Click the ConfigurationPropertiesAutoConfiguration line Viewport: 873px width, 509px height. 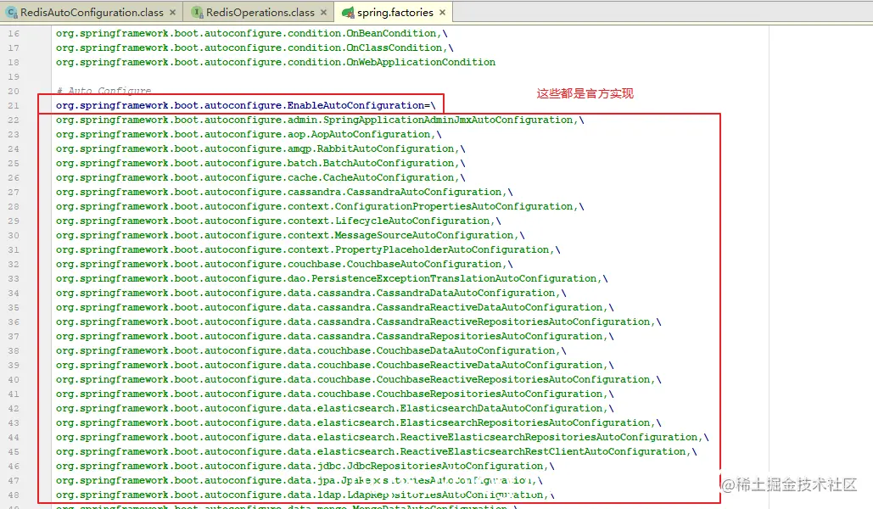[x=320, y=207]
